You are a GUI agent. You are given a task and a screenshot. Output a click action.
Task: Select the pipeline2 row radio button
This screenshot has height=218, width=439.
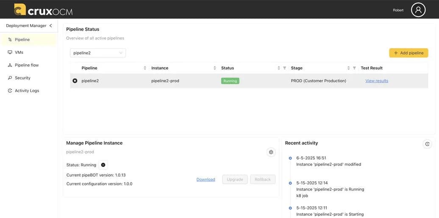click(x=75, y=81)
